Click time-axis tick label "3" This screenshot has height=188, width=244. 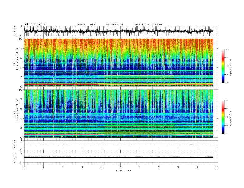coord(82,167)
